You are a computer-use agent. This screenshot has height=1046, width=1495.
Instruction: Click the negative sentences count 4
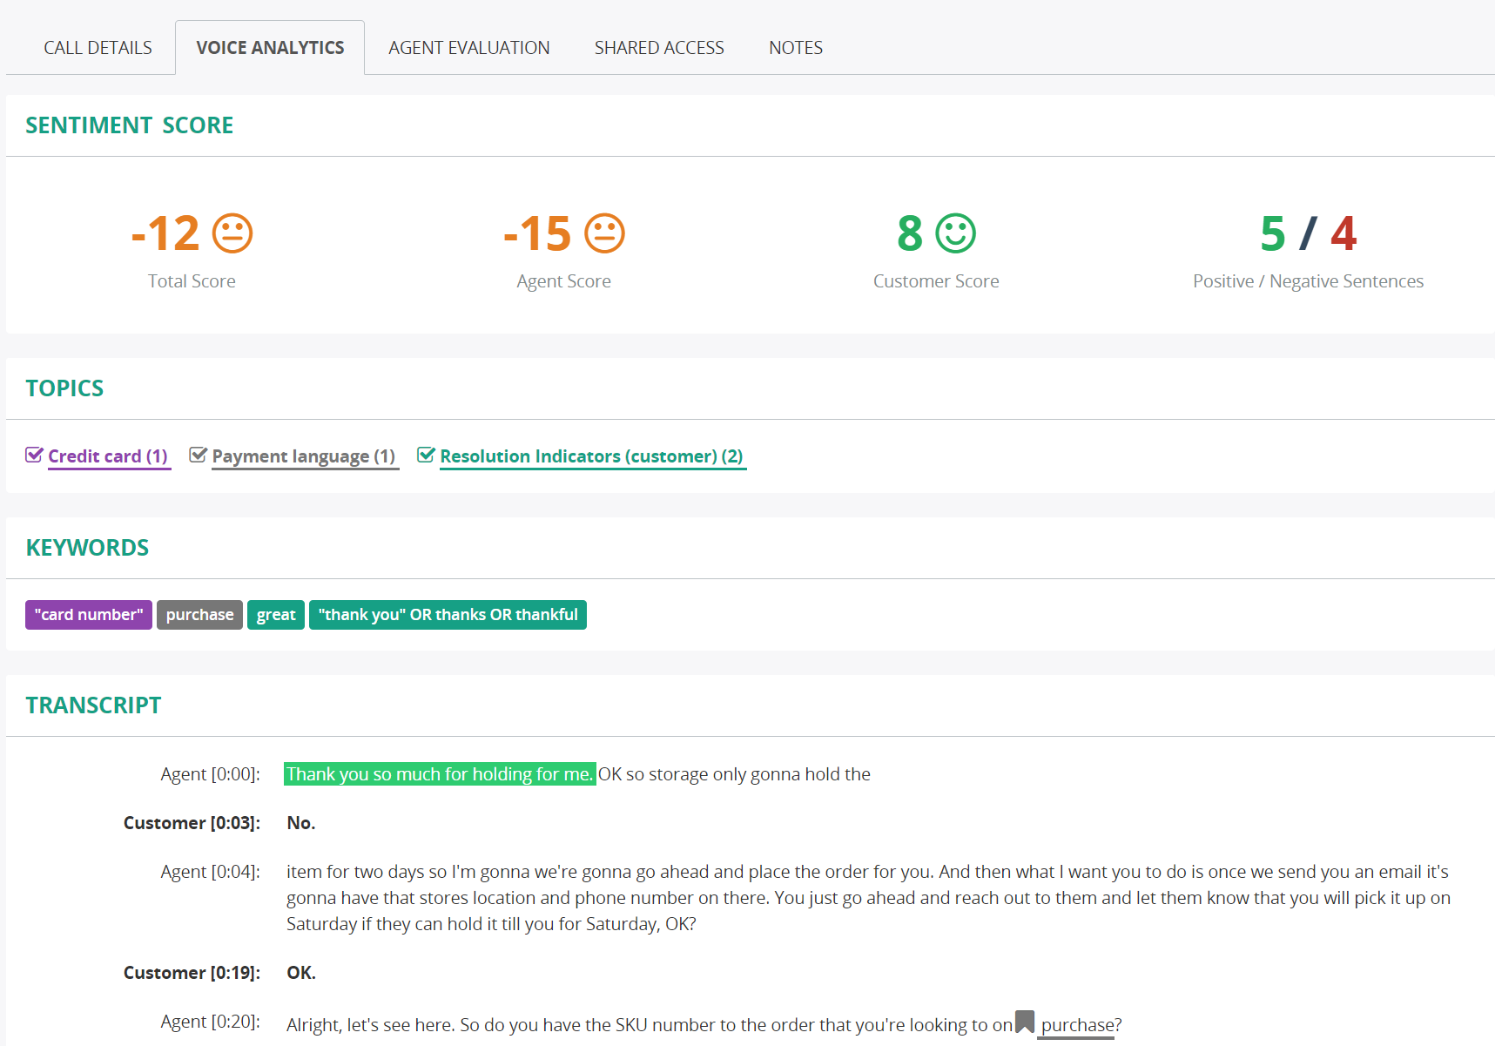(x=1343, y=233)
